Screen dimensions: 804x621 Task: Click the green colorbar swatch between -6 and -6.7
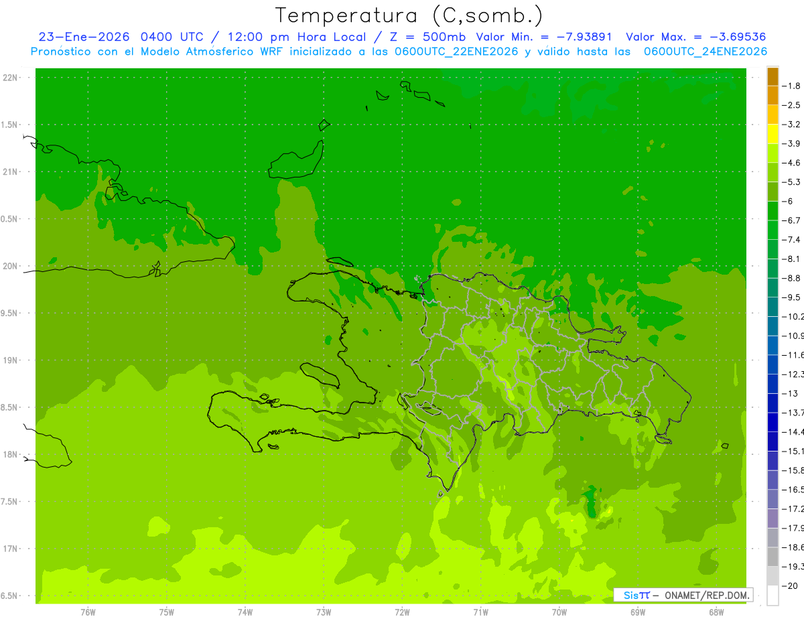pyautogui.click(x=773, y=211)
